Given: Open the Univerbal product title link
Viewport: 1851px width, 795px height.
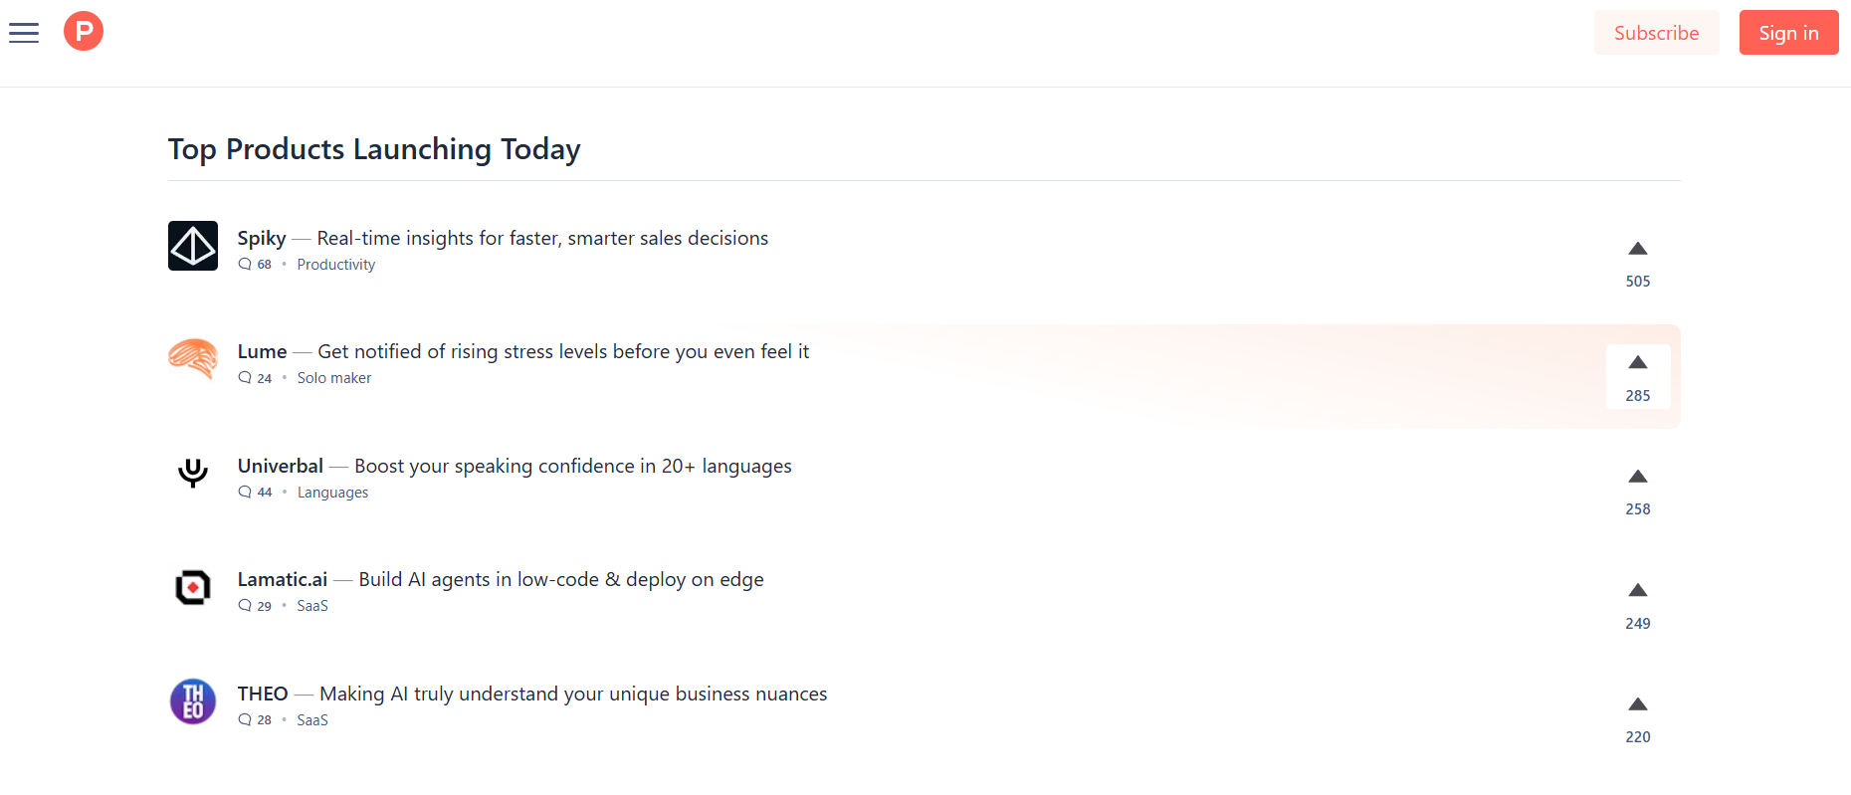Looking at the screenshot, I should [x=281, y=466].
